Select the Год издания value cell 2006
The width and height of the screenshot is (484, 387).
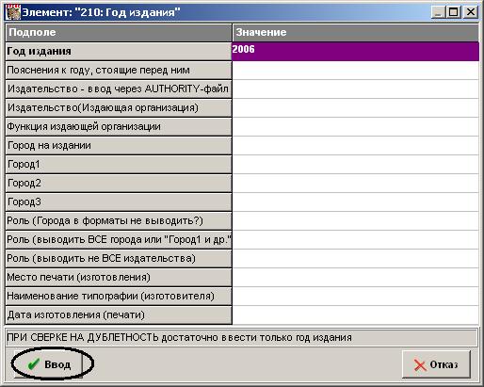[355, 52]
